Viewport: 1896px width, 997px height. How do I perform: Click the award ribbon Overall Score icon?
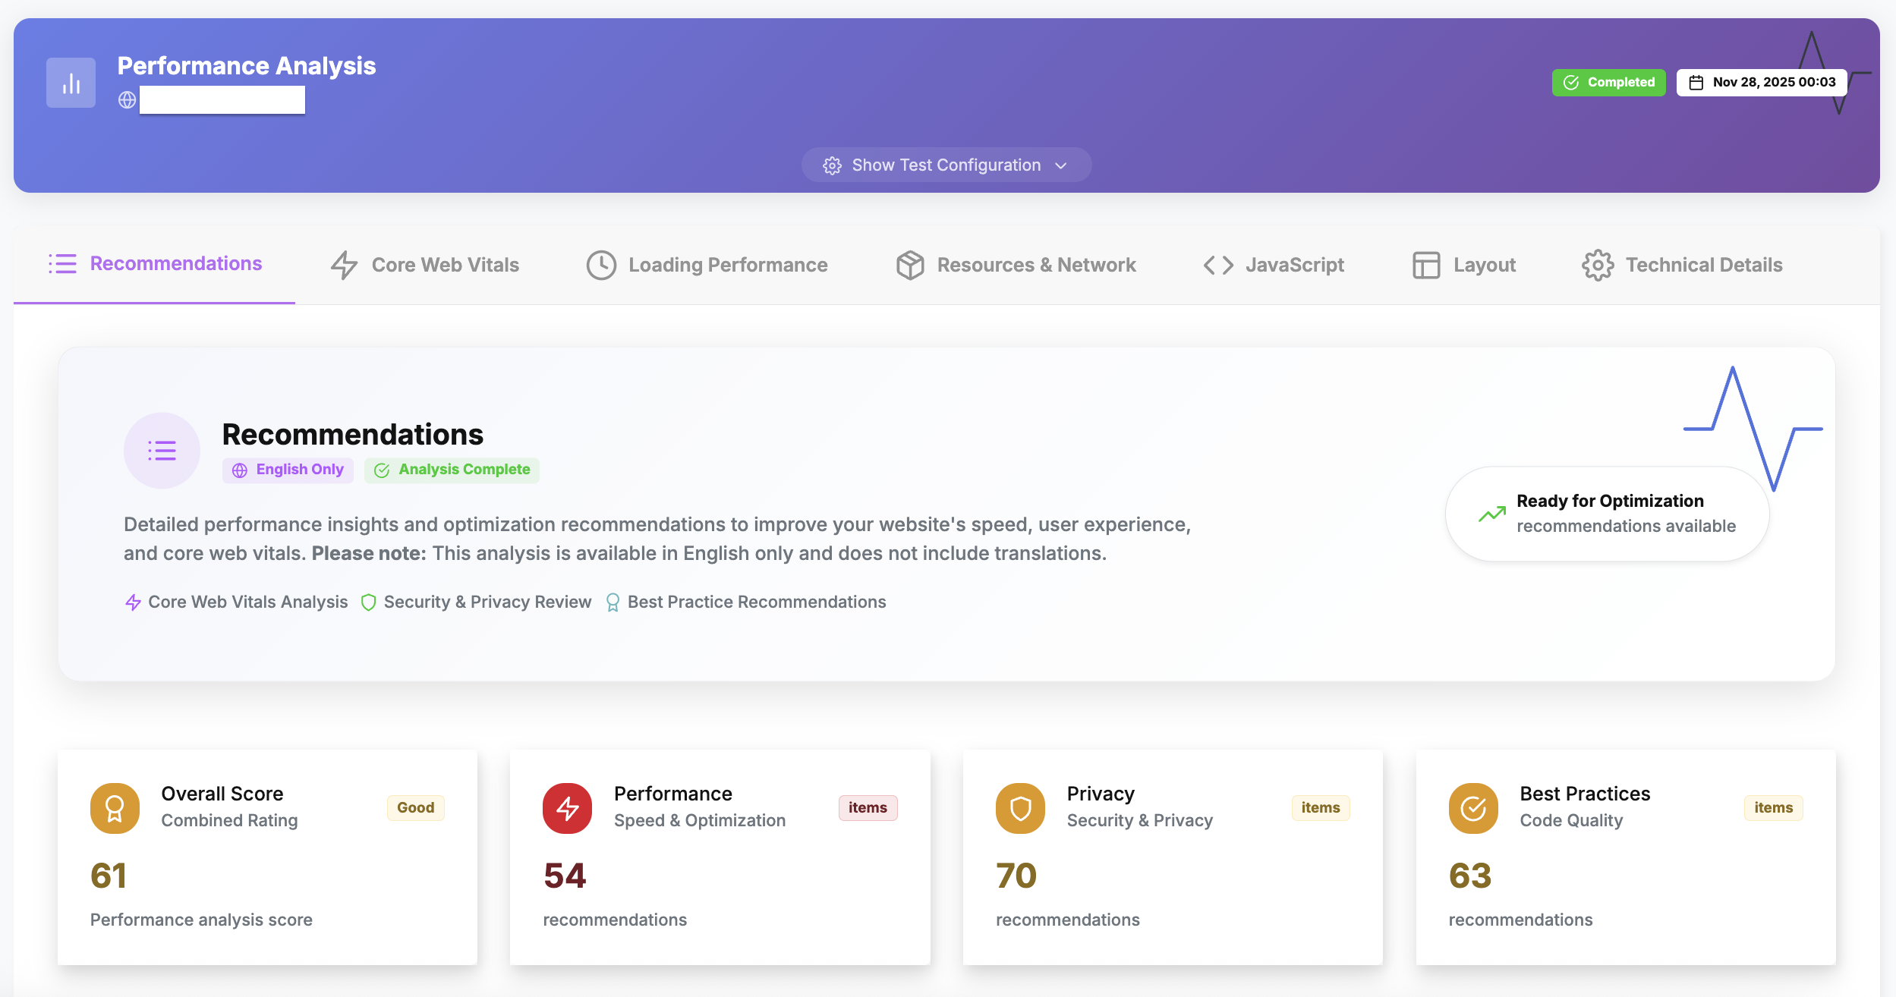click(x=115, y=808)
